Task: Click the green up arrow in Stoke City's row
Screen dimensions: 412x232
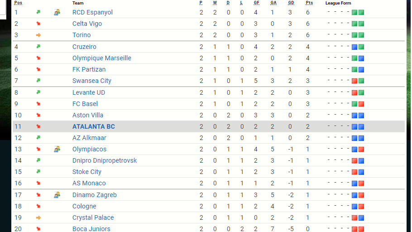Action: (x=38, y=172)
